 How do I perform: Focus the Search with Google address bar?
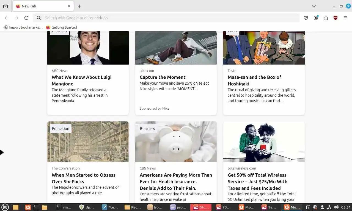[x=166, y=18]
